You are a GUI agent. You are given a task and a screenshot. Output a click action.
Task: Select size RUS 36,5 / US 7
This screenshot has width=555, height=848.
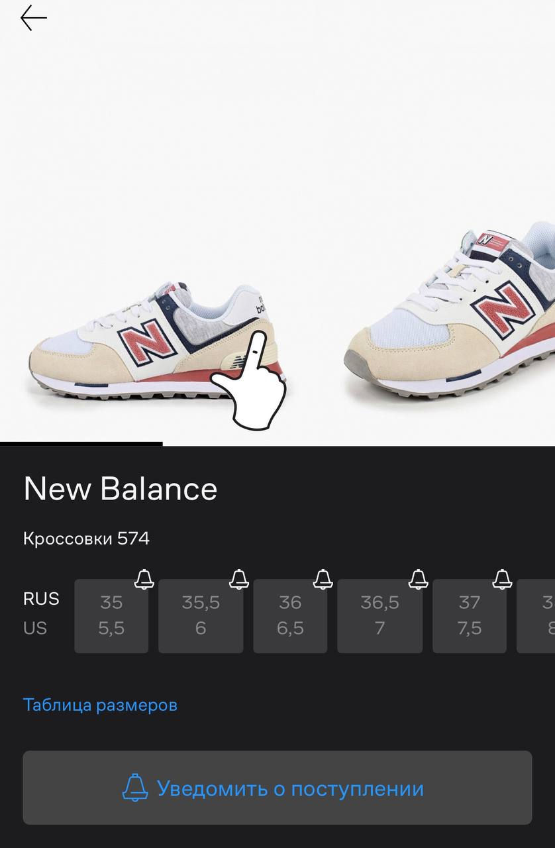pyautogui.click(x=379, y=616)
